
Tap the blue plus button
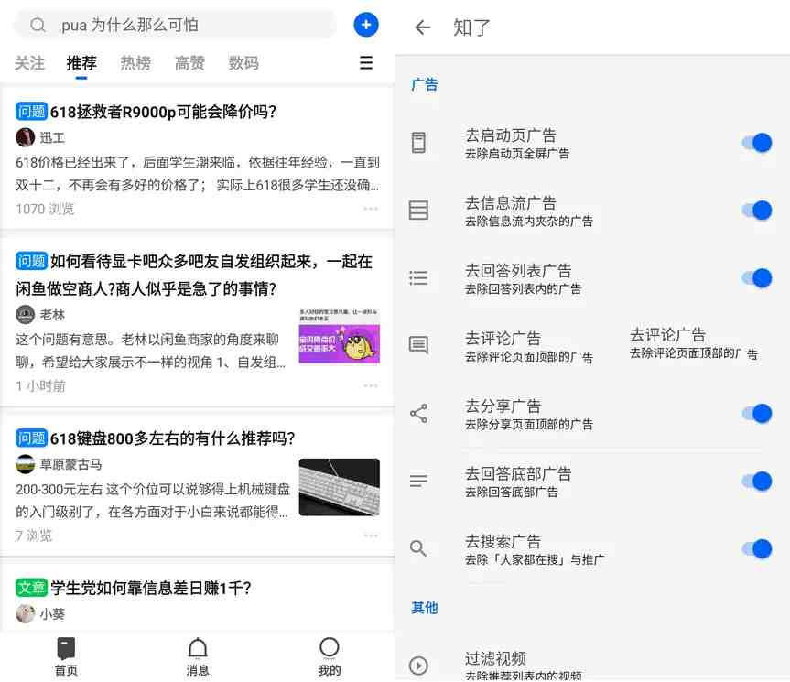click(x=366, y=25)
